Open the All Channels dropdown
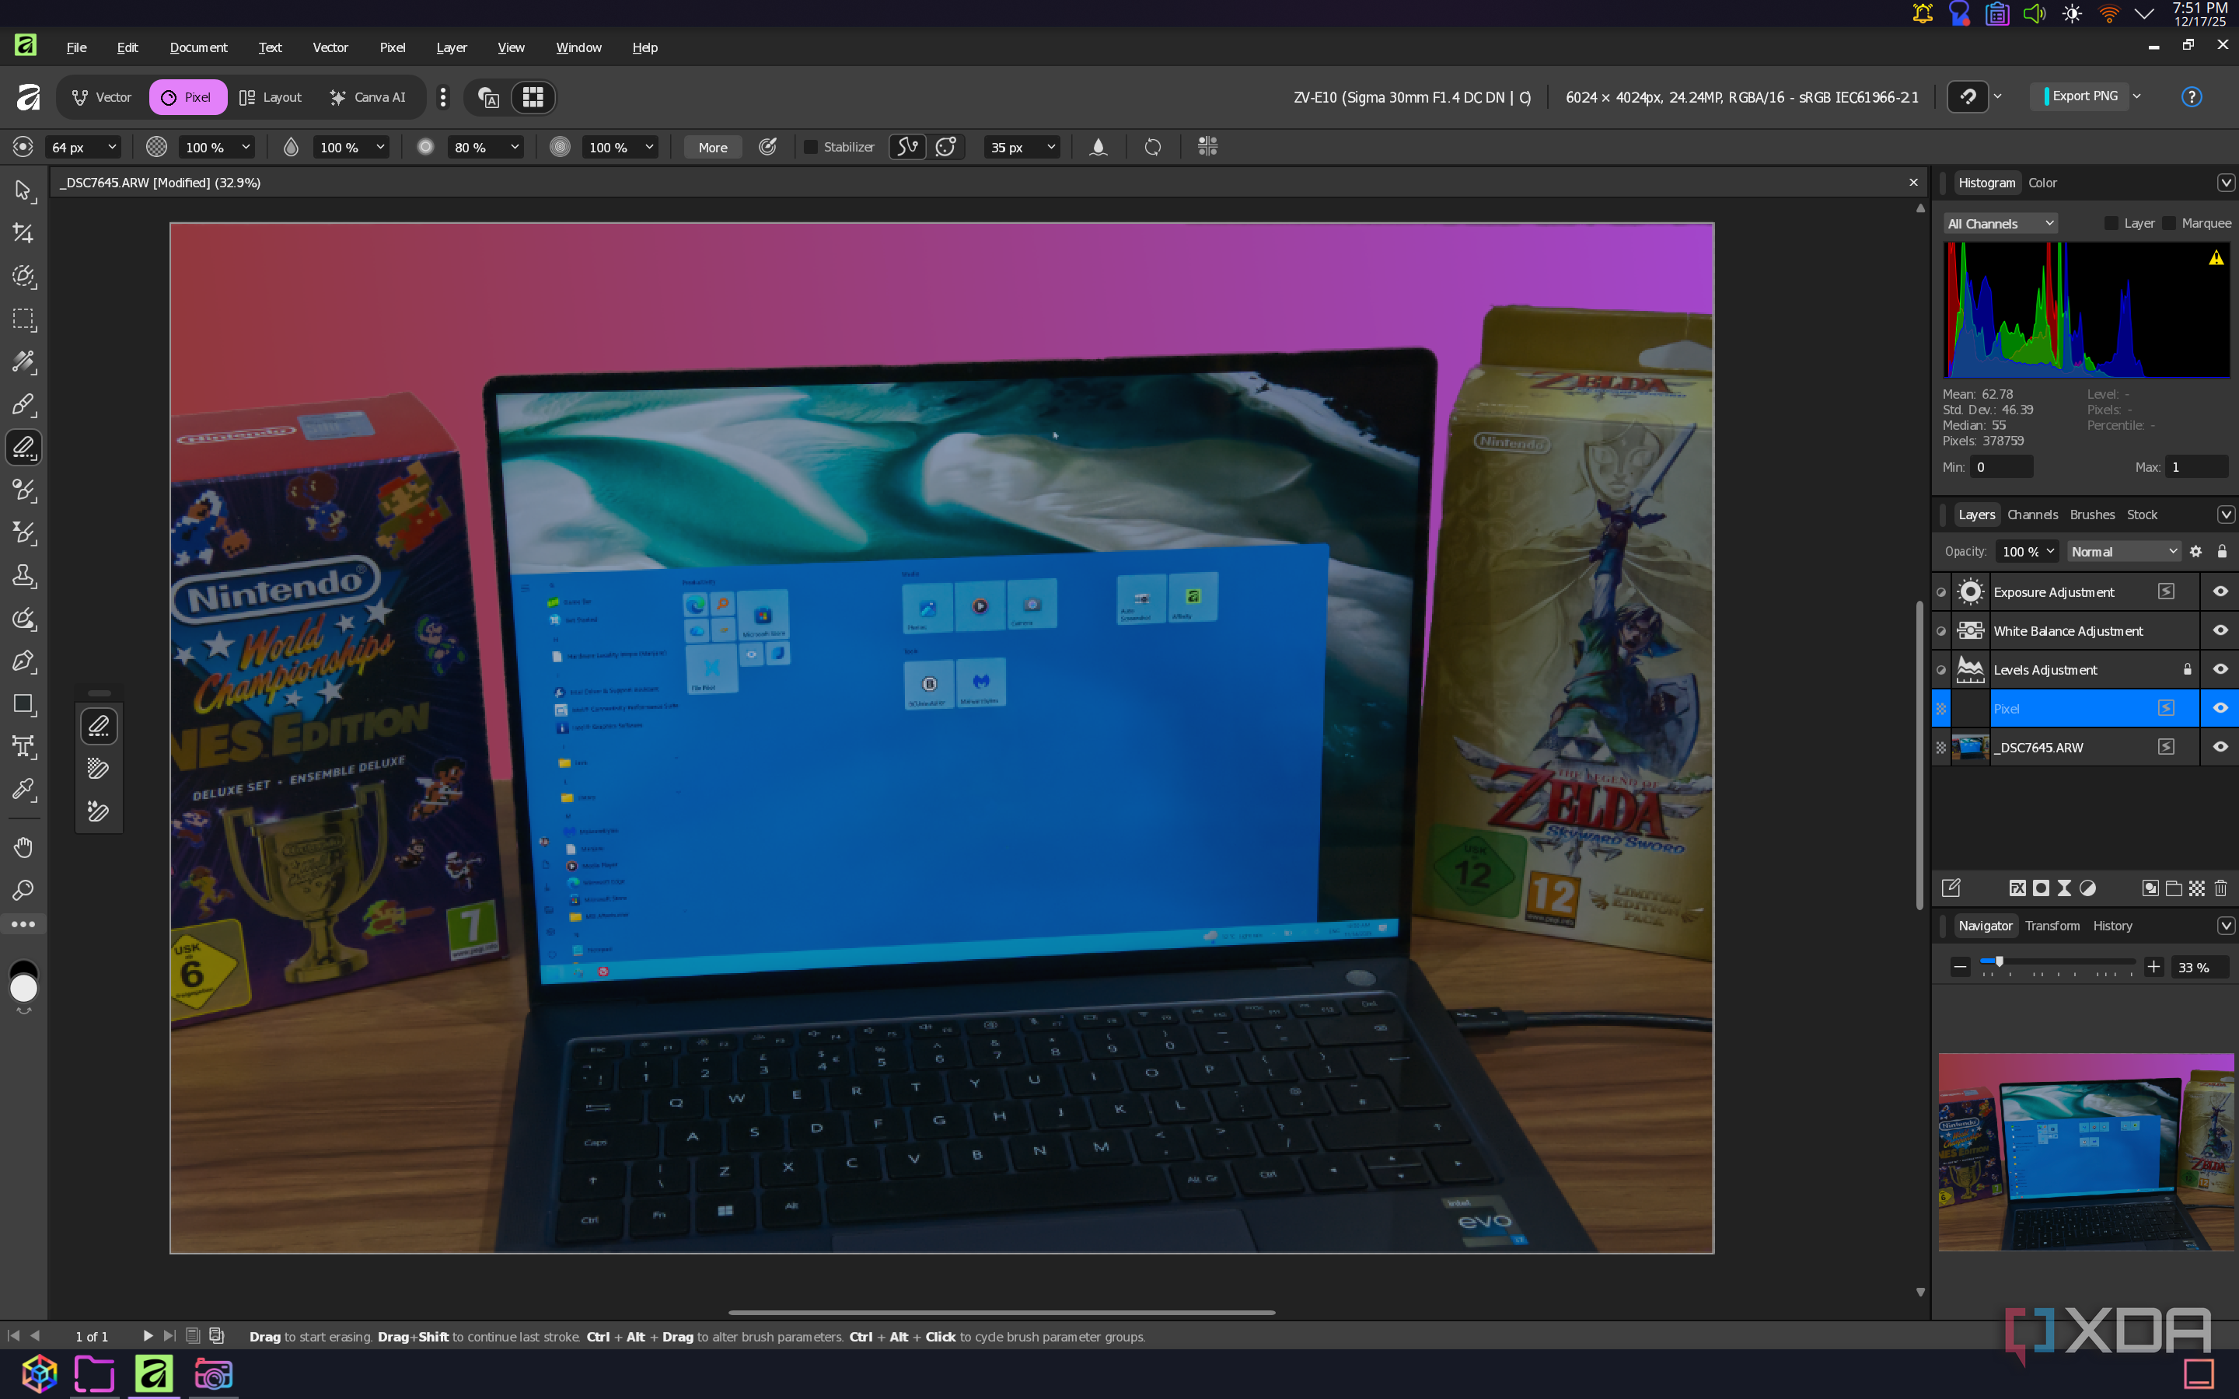 coord(2000,224)
